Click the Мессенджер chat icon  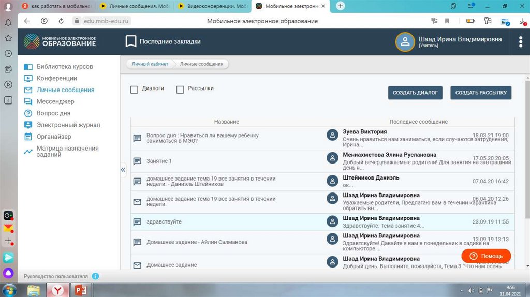pyautogui.click(x=28, y=101)
